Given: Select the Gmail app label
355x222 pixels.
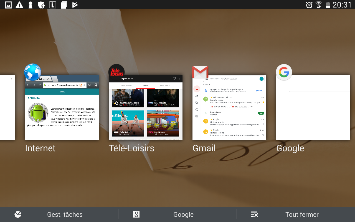Looking at the screenshot, I should [x=204, y=148].
